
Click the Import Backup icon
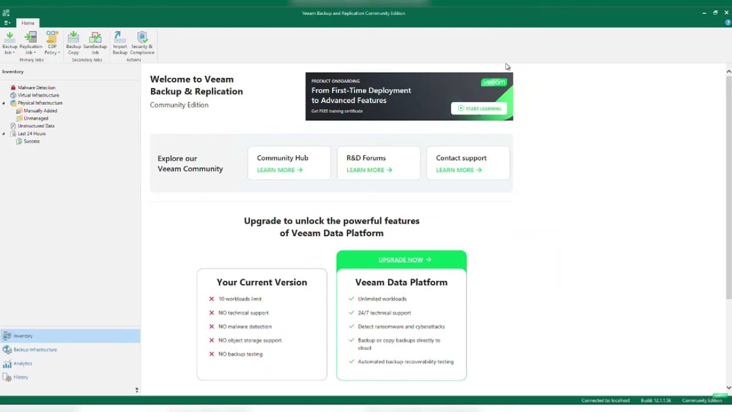click(120, 43)
